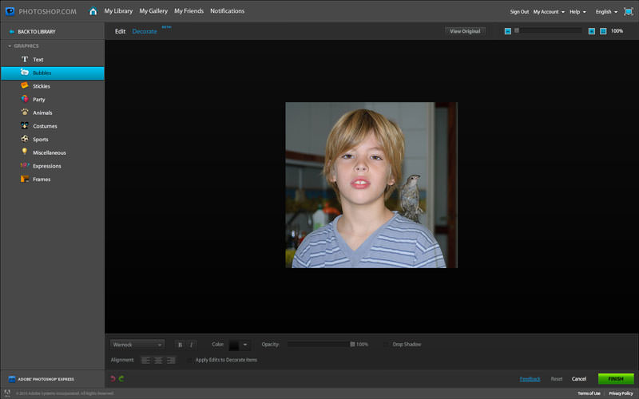Image resolution: width=639 pixels, height=399 pixels.
Task: Expand the Help menu
Action: coord(577,12)
